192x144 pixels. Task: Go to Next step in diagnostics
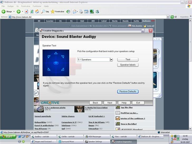pyautogui.click(x=110, y=103)
